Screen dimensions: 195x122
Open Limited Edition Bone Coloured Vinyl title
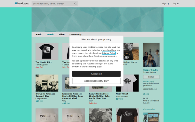pos(72,96)
